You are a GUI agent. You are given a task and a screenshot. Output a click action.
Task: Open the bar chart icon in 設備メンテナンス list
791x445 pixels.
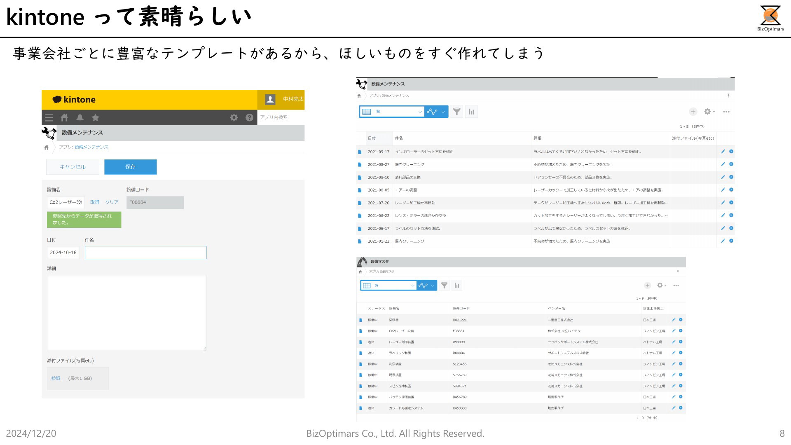pyautogui.click(x=471, y=112)
